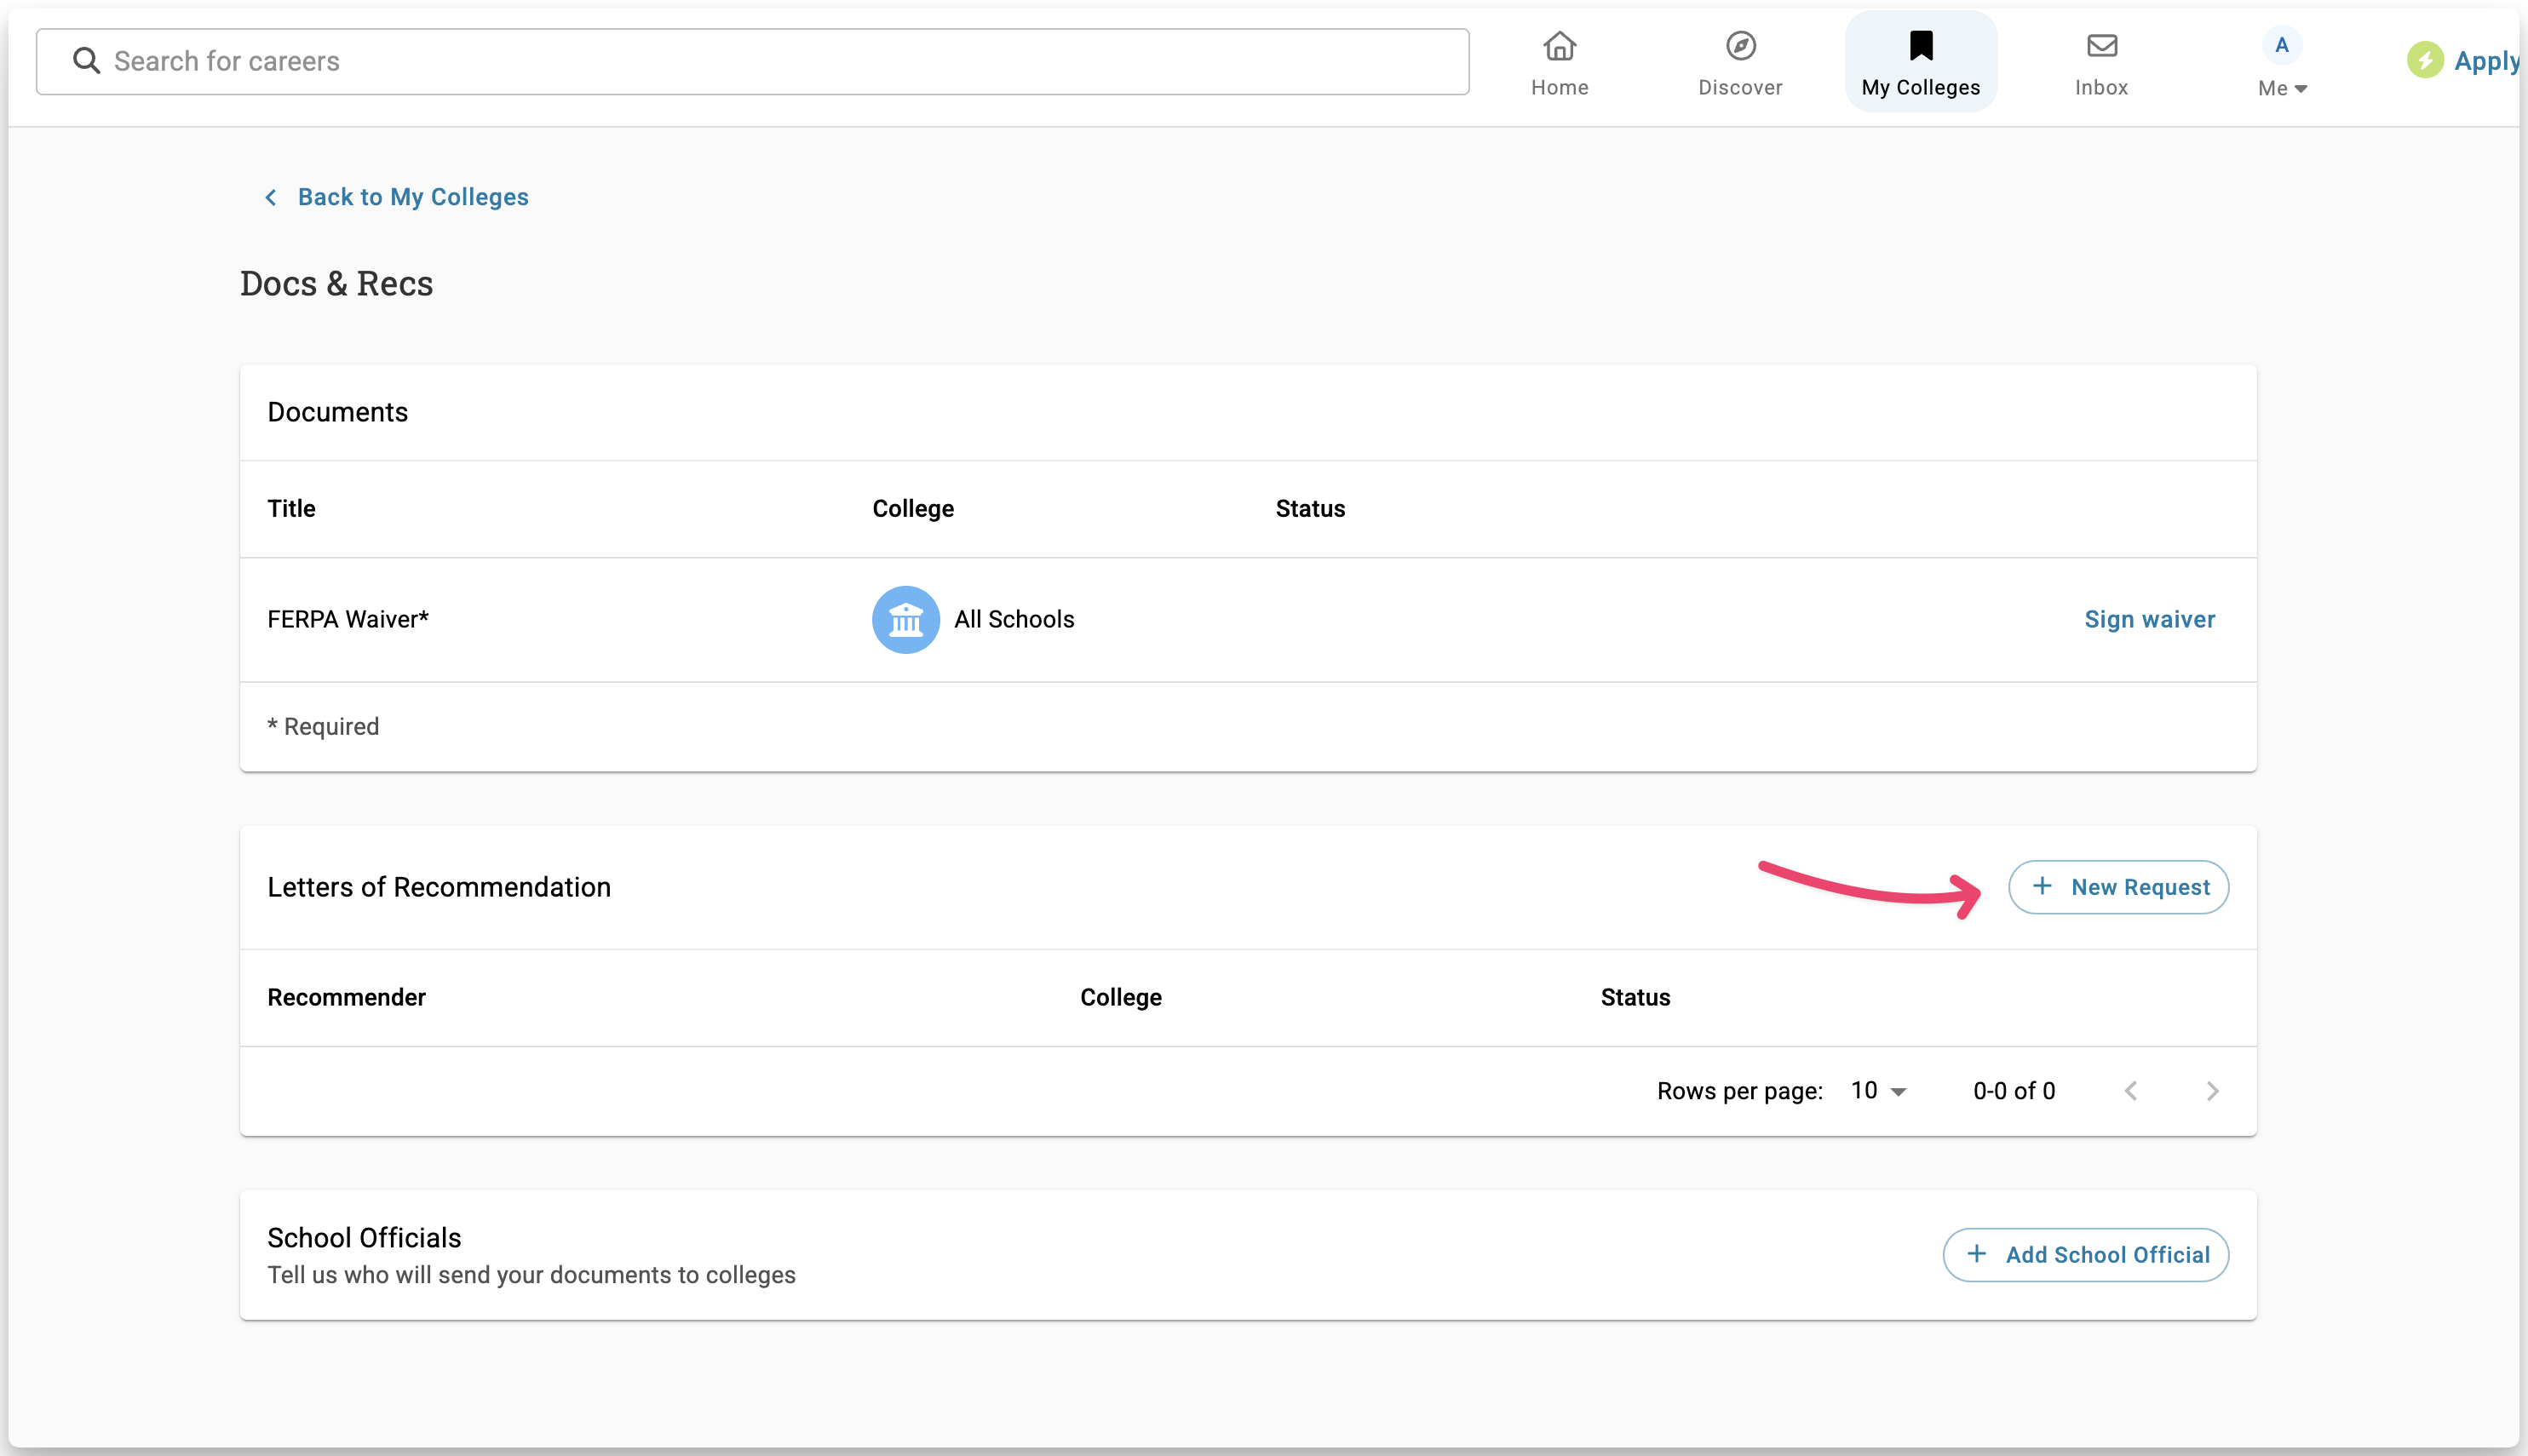Click the All Schools institution icon
The image size is (2528, 1456).
pyautogui.click(x=905, y=620)
